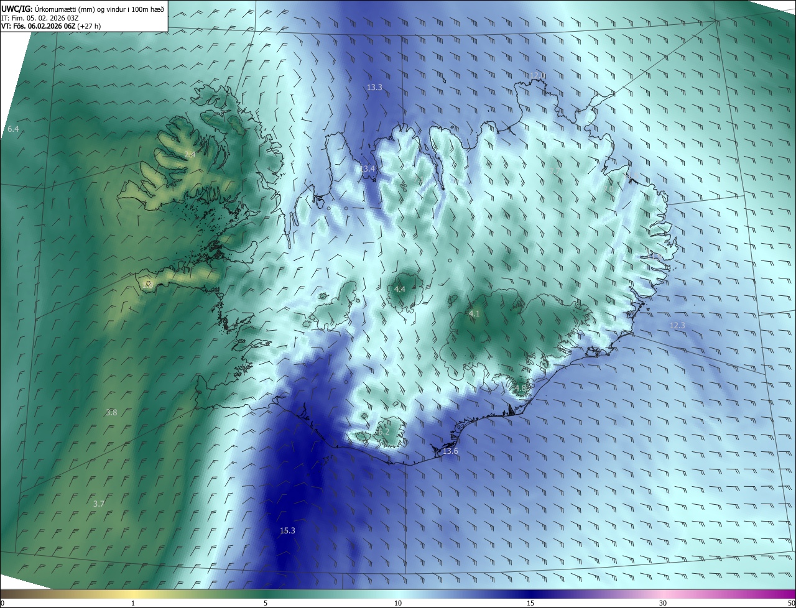This screenshot has height=608, width=796.
Task: Click the colour scale tick labelled 1
Action: [133, 603]
